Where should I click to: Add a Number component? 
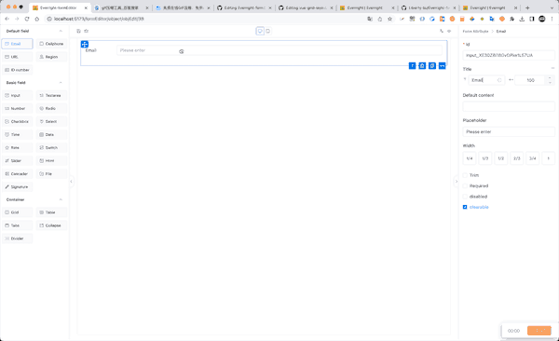pyautogui.click(x=17, y=108)
